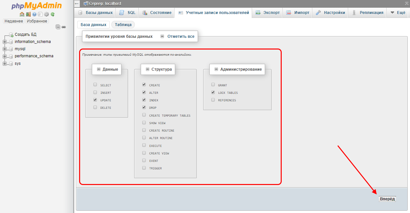
Task: Click the Создать БД link
Action: (25, 35)
